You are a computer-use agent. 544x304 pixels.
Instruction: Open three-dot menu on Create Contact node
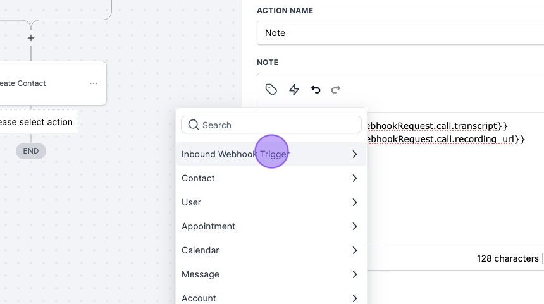click(x=94, y=83)
